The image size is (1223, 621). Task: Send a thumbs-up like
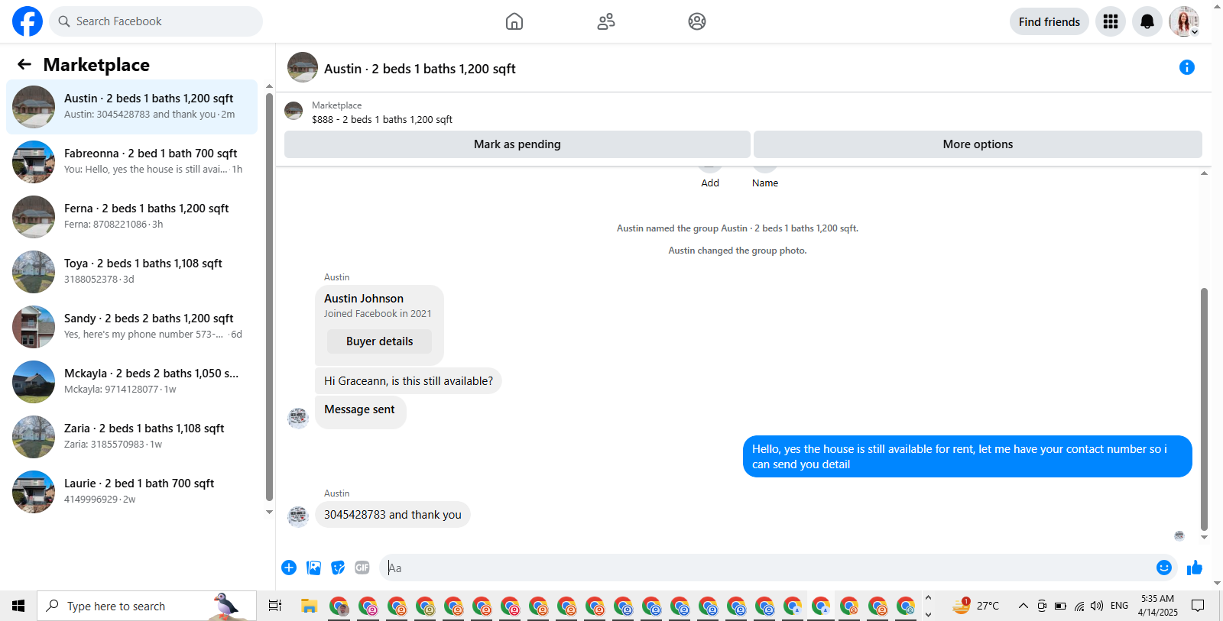tap(1195, 568)
